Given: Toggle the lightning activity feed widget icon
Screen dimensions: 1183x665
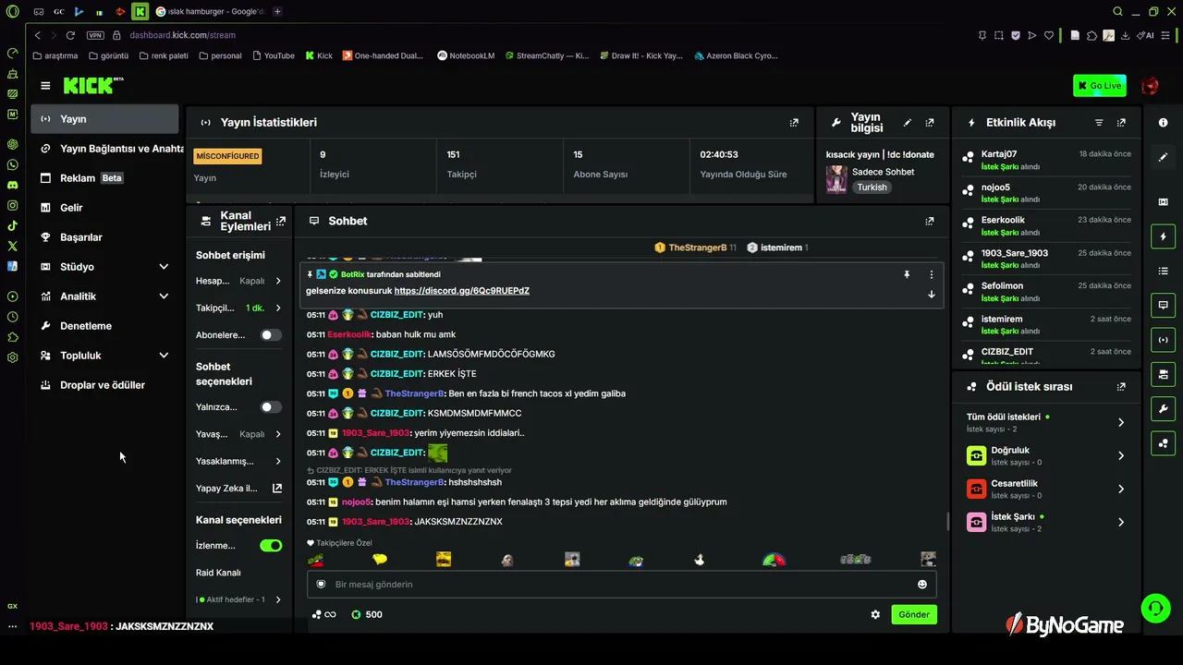Looking at the screenshot, I should pos(1164,236).
